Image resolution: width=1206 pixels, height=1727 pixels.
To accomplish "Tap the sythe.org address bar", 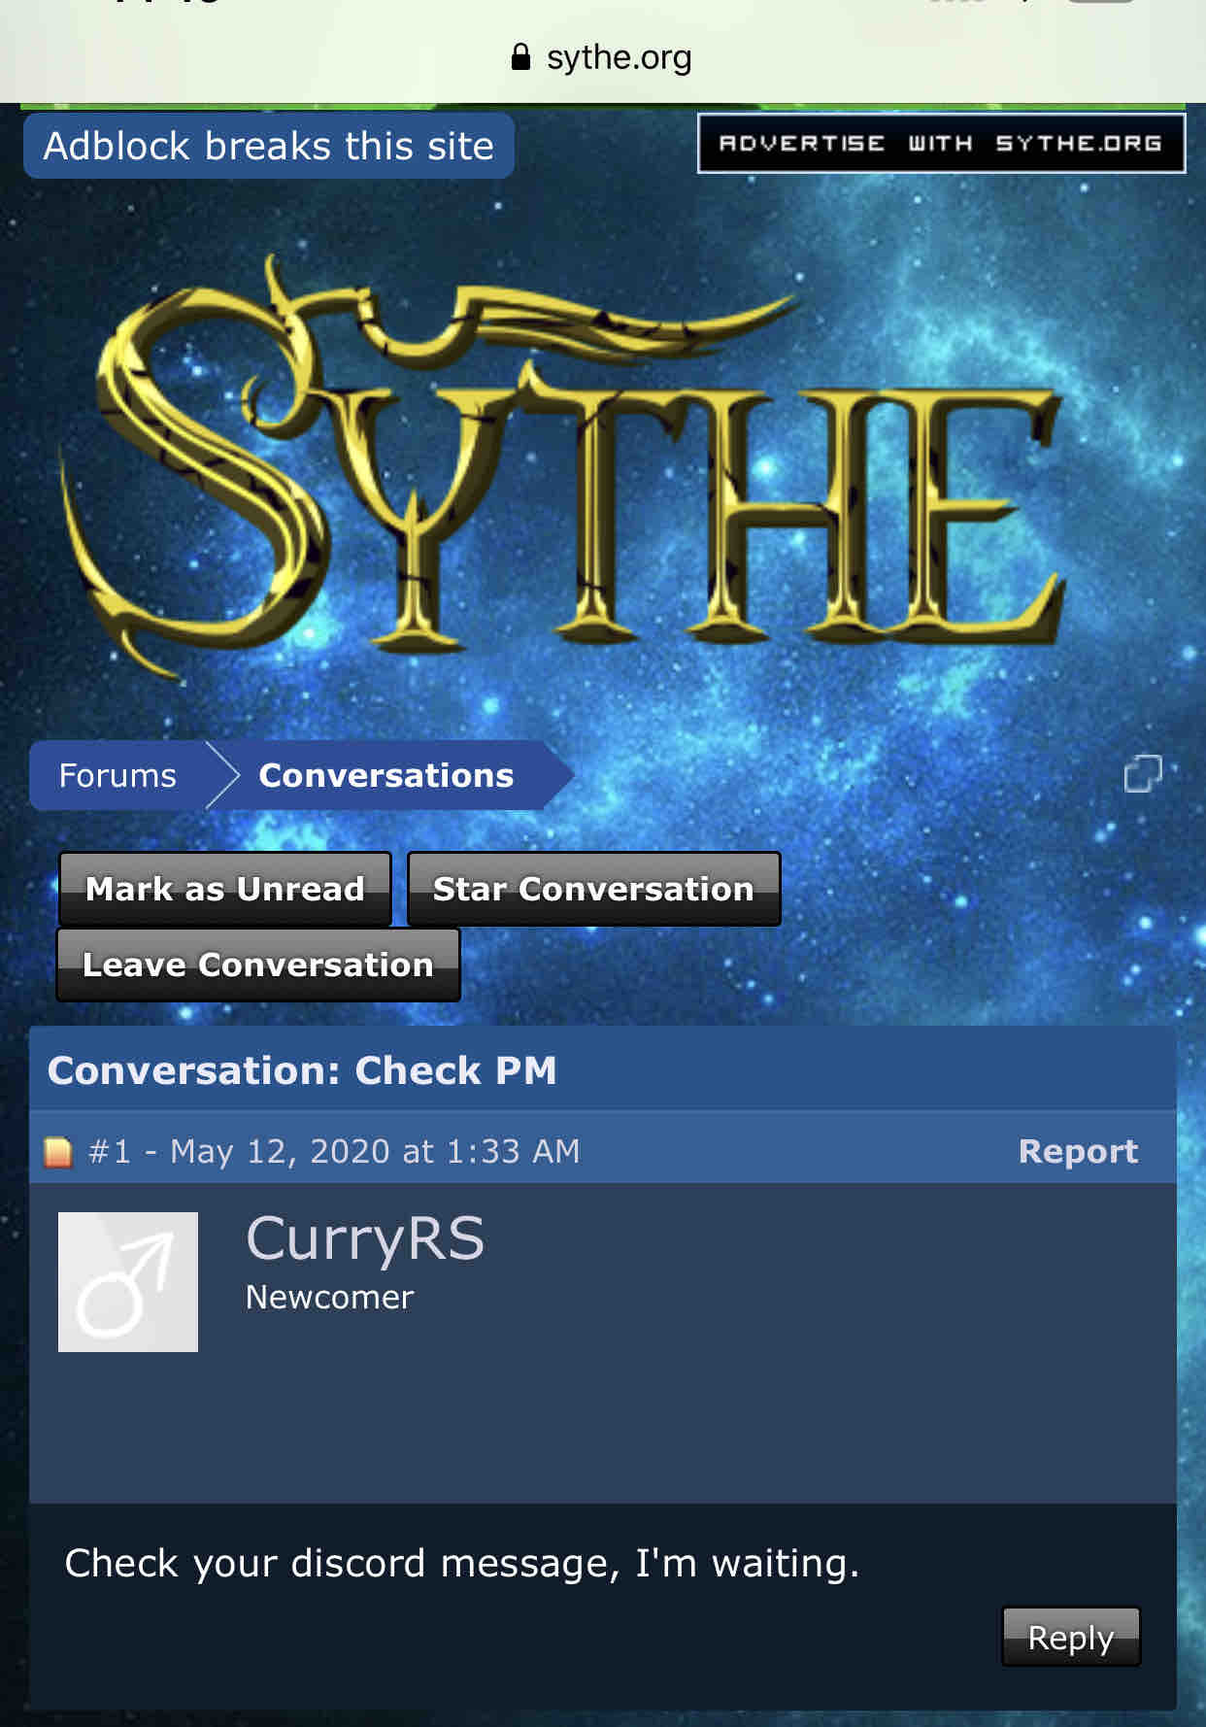I will pos(602,58).
